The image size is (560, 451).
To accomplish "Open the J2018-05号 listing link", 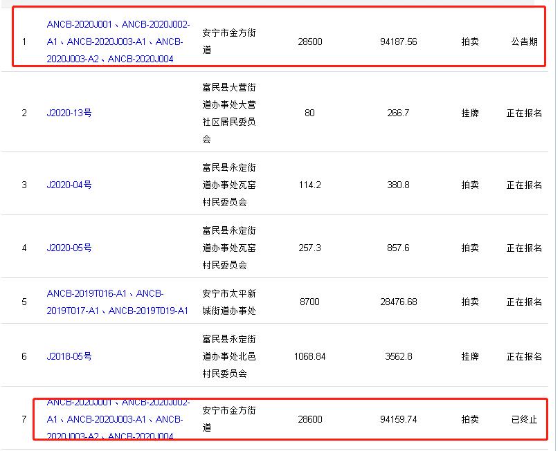I will tap(69, 356).
